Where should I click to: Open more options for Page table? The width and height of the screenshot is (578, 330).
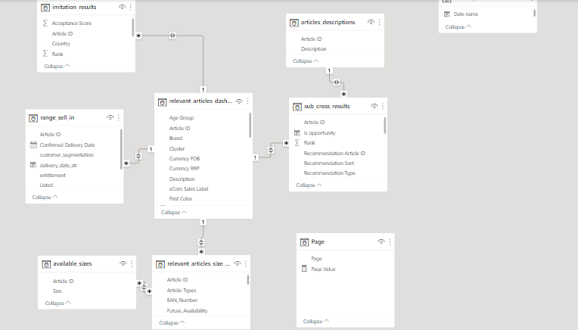390,242
